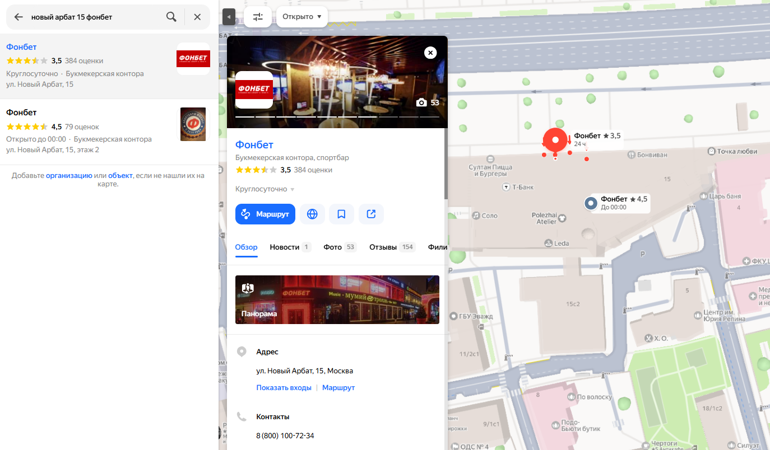Click the red Фонбет logo thumbnail in results
The width and height of the screenshot is (770, 450).
[193, 59]
